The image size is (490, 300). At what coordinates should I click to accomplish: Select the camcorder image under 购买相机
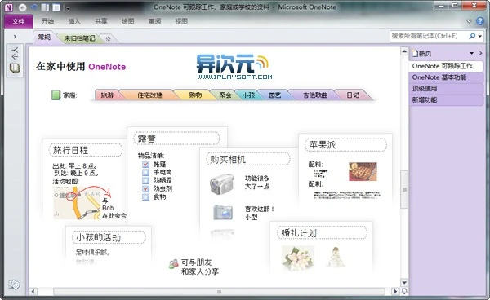tap(222, 183)
